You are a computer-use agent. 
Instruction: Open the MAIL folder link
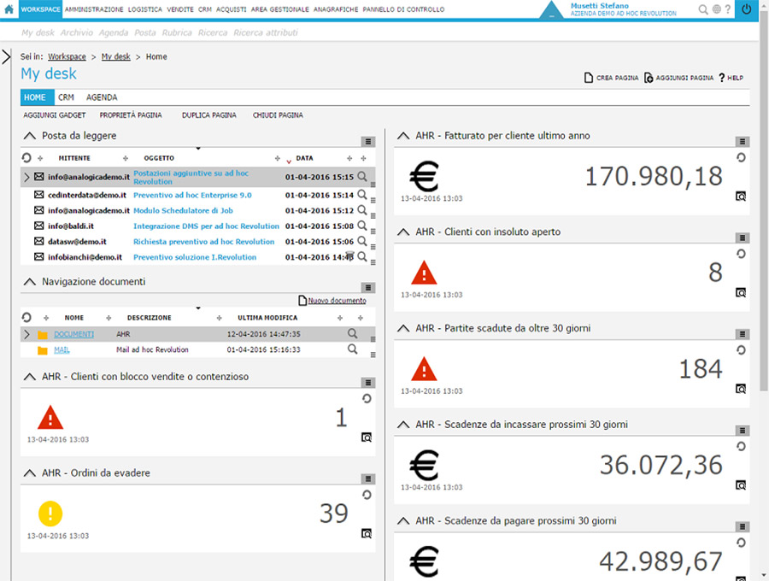click(62, 349)
